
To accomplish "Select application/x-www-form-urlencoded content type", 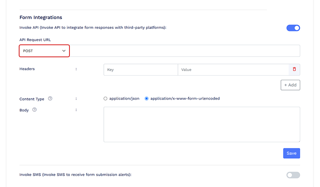I will coord(147,99).
